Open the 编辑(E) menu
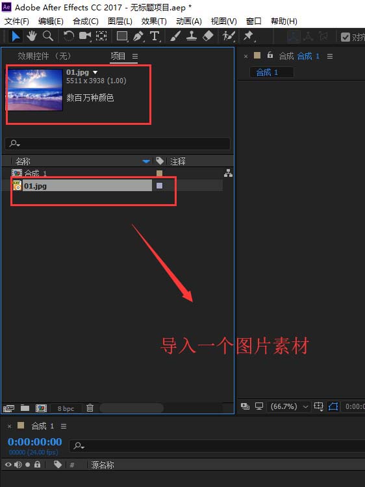The height and width of the screenshot is (487, 365). tap(51, 21)
